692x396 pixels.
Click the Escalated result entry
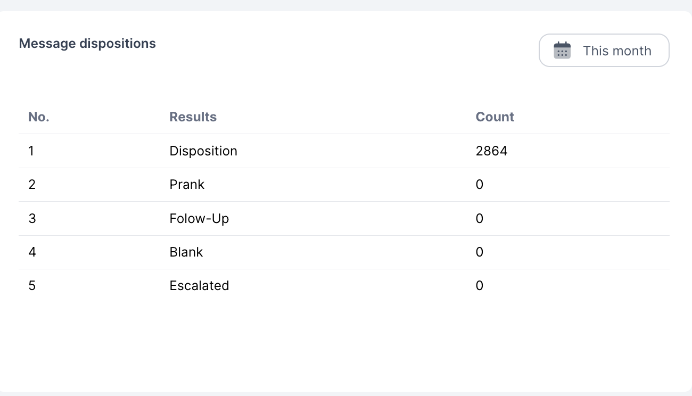[x=199, y=286]
